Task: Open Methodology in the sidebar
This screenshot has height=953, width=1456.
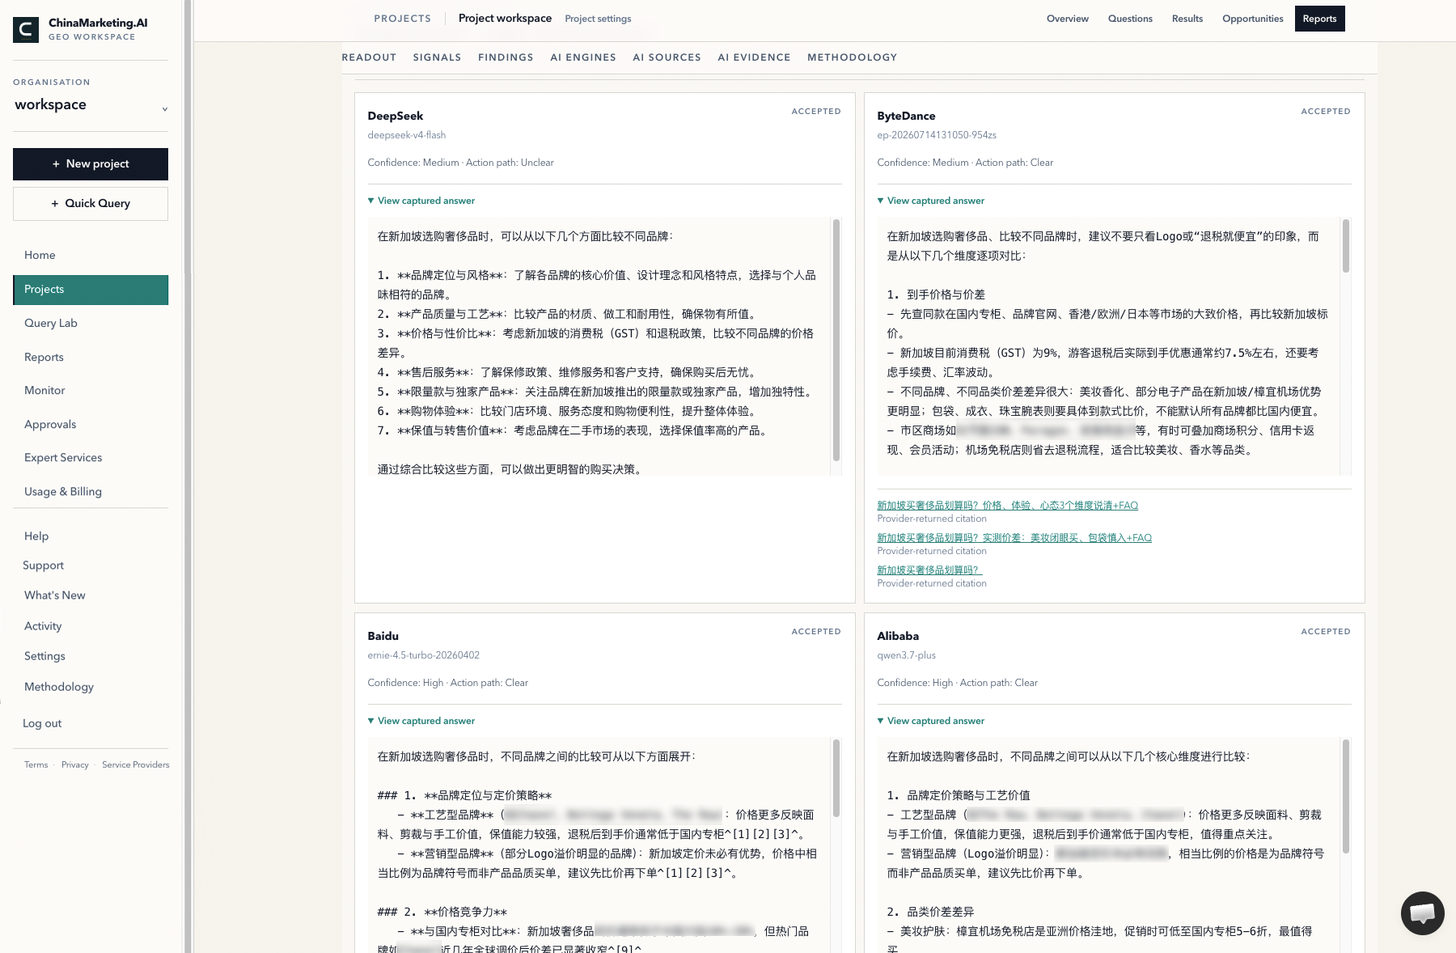Action: (59, 687)
